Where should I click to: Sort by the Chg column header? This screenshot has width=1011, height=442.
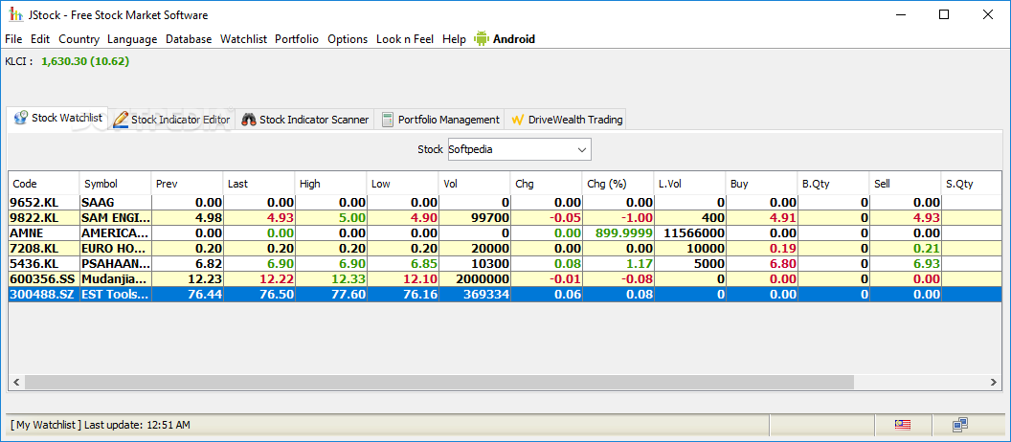coord(546,184)
